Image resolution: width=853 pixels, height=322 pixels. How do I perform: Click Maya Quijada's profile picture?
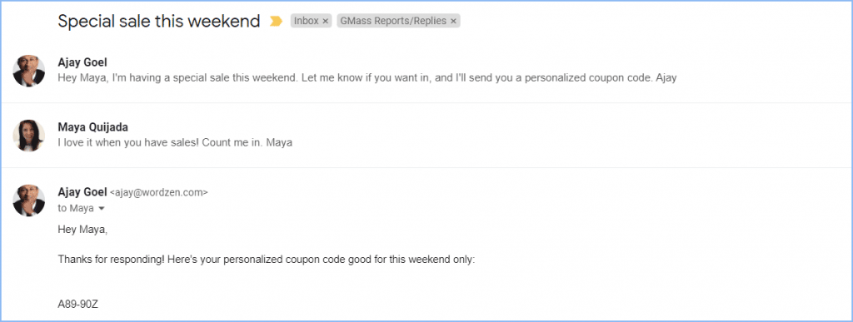pos(29,136)
